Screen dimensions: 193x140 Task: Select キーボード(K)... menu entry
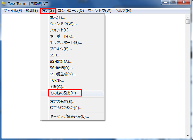[x=62, y=36]
